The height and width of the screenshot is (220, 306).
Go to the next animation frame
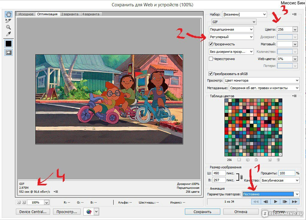click(x=285, y=201)
